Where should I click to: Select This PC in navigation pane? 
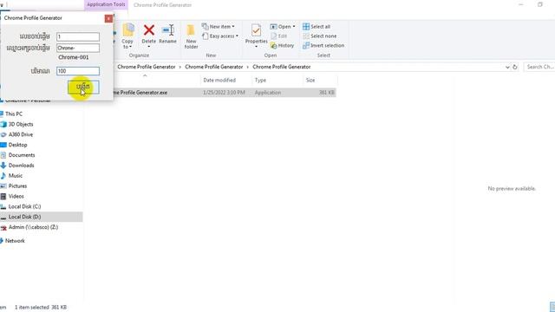(x=14, y=114)
